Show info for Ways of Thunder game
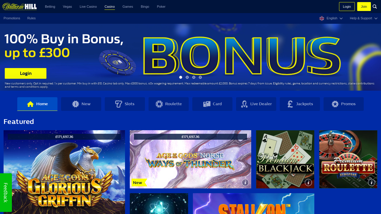The image size is (381, 214). (x=245, y=182)
